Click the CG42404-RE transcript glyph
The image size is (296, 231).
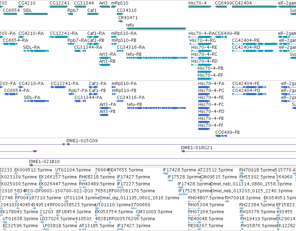coord(255,44)
